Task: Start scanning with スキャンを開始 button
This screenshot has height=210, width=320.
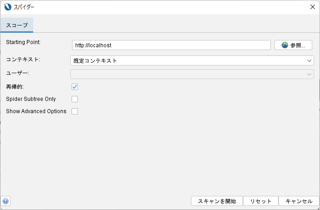Action: click(x=217, y=201)
